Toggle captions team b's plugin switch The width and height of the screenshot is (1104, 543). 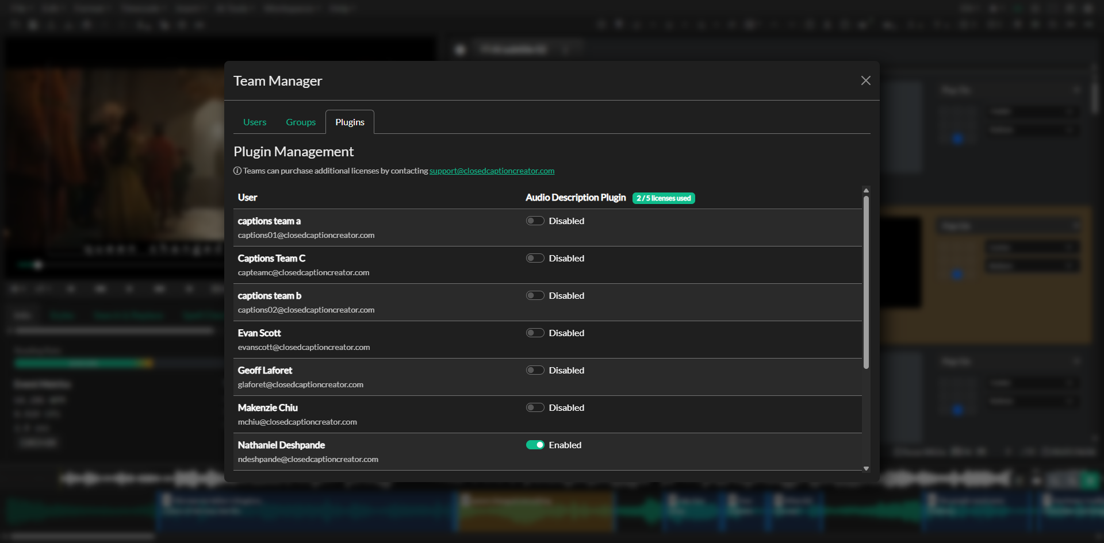pos(535,295)
